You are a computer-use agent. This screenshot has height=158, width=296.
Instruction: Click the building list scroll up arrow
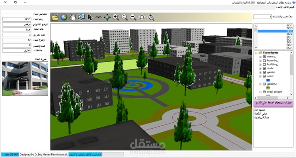pos(255,26)
